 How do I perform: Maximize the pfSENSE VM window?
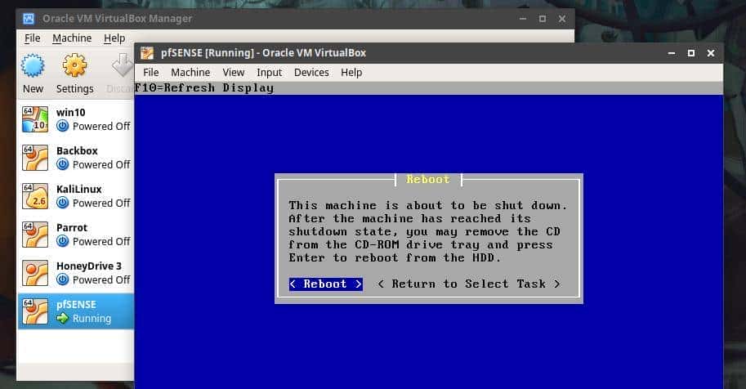690,53
